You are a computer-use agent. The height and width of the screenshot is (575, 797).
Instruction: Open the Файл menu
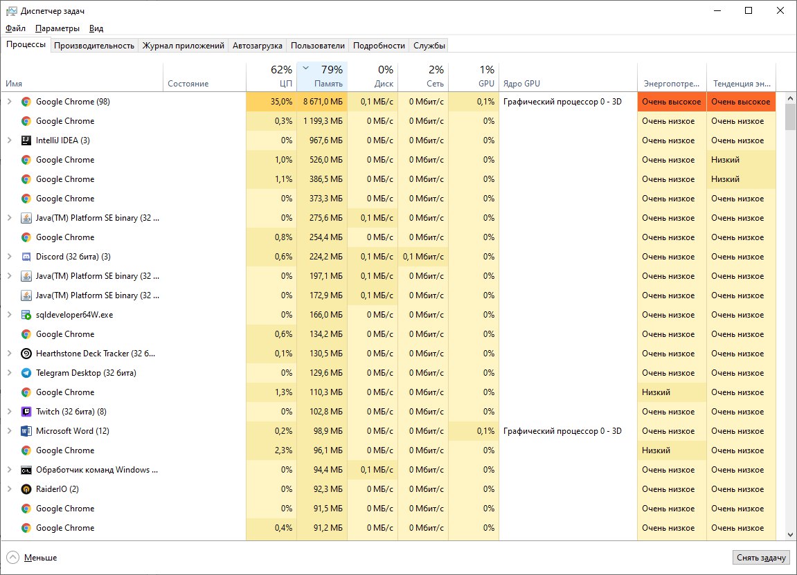pos(15,28)
